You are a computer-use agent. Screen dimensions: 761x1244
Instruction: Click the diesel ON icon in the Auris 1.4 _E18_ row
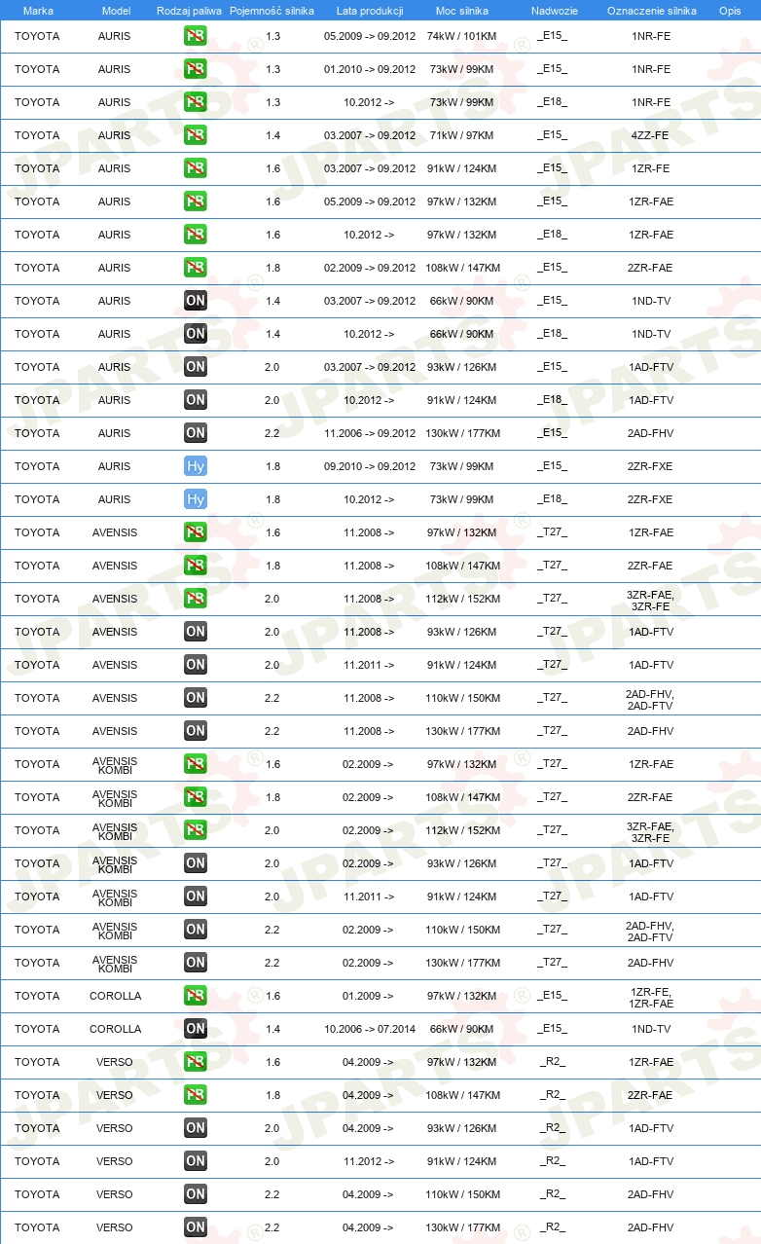196,334
